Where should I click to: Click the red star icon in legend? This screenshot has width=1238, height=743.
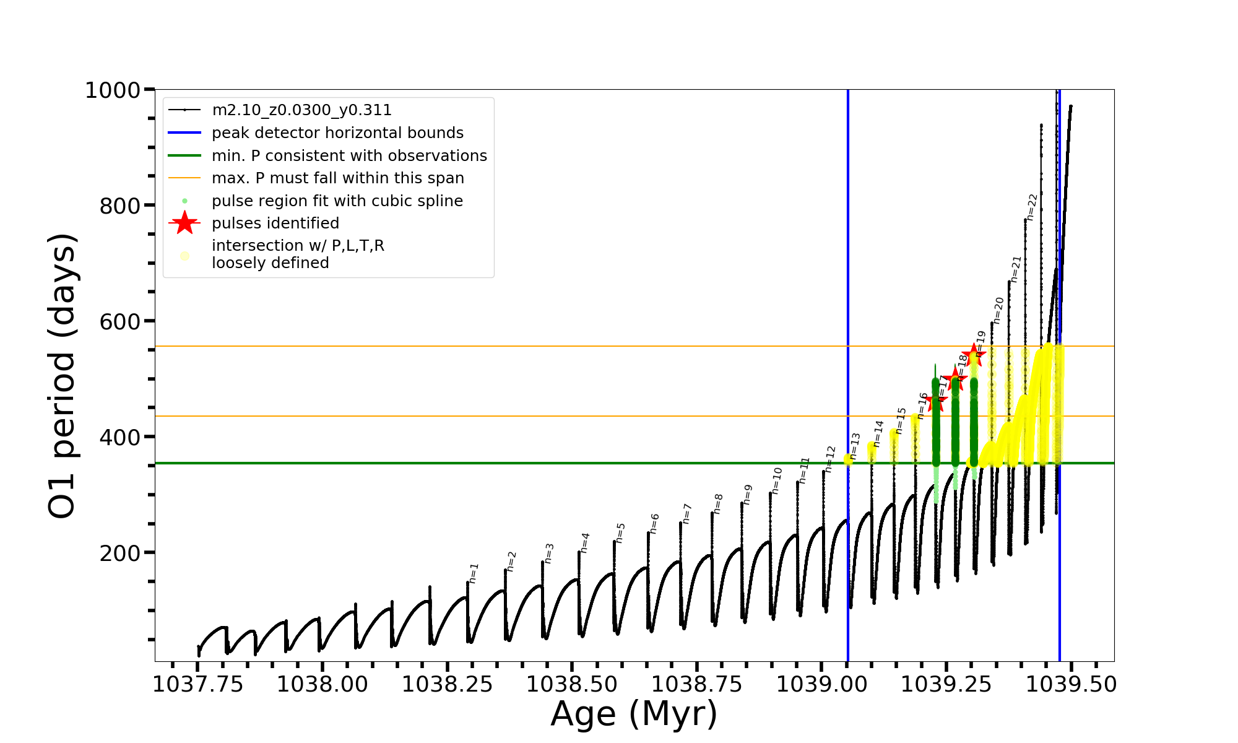point(184,223)
